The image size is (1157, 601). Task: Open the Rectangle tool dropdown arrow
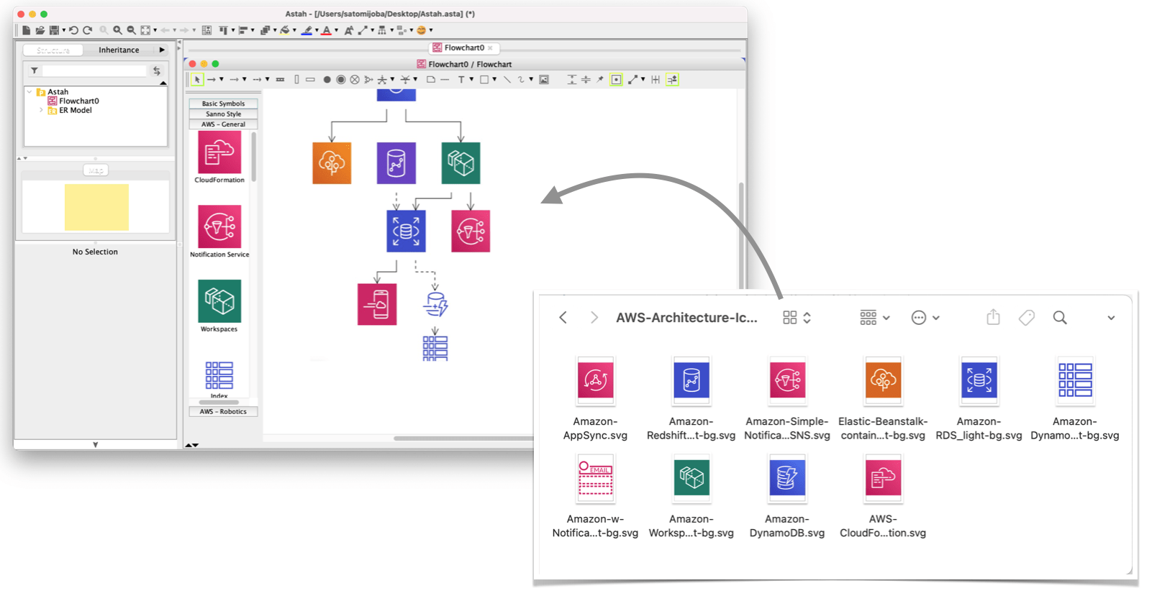494,79
